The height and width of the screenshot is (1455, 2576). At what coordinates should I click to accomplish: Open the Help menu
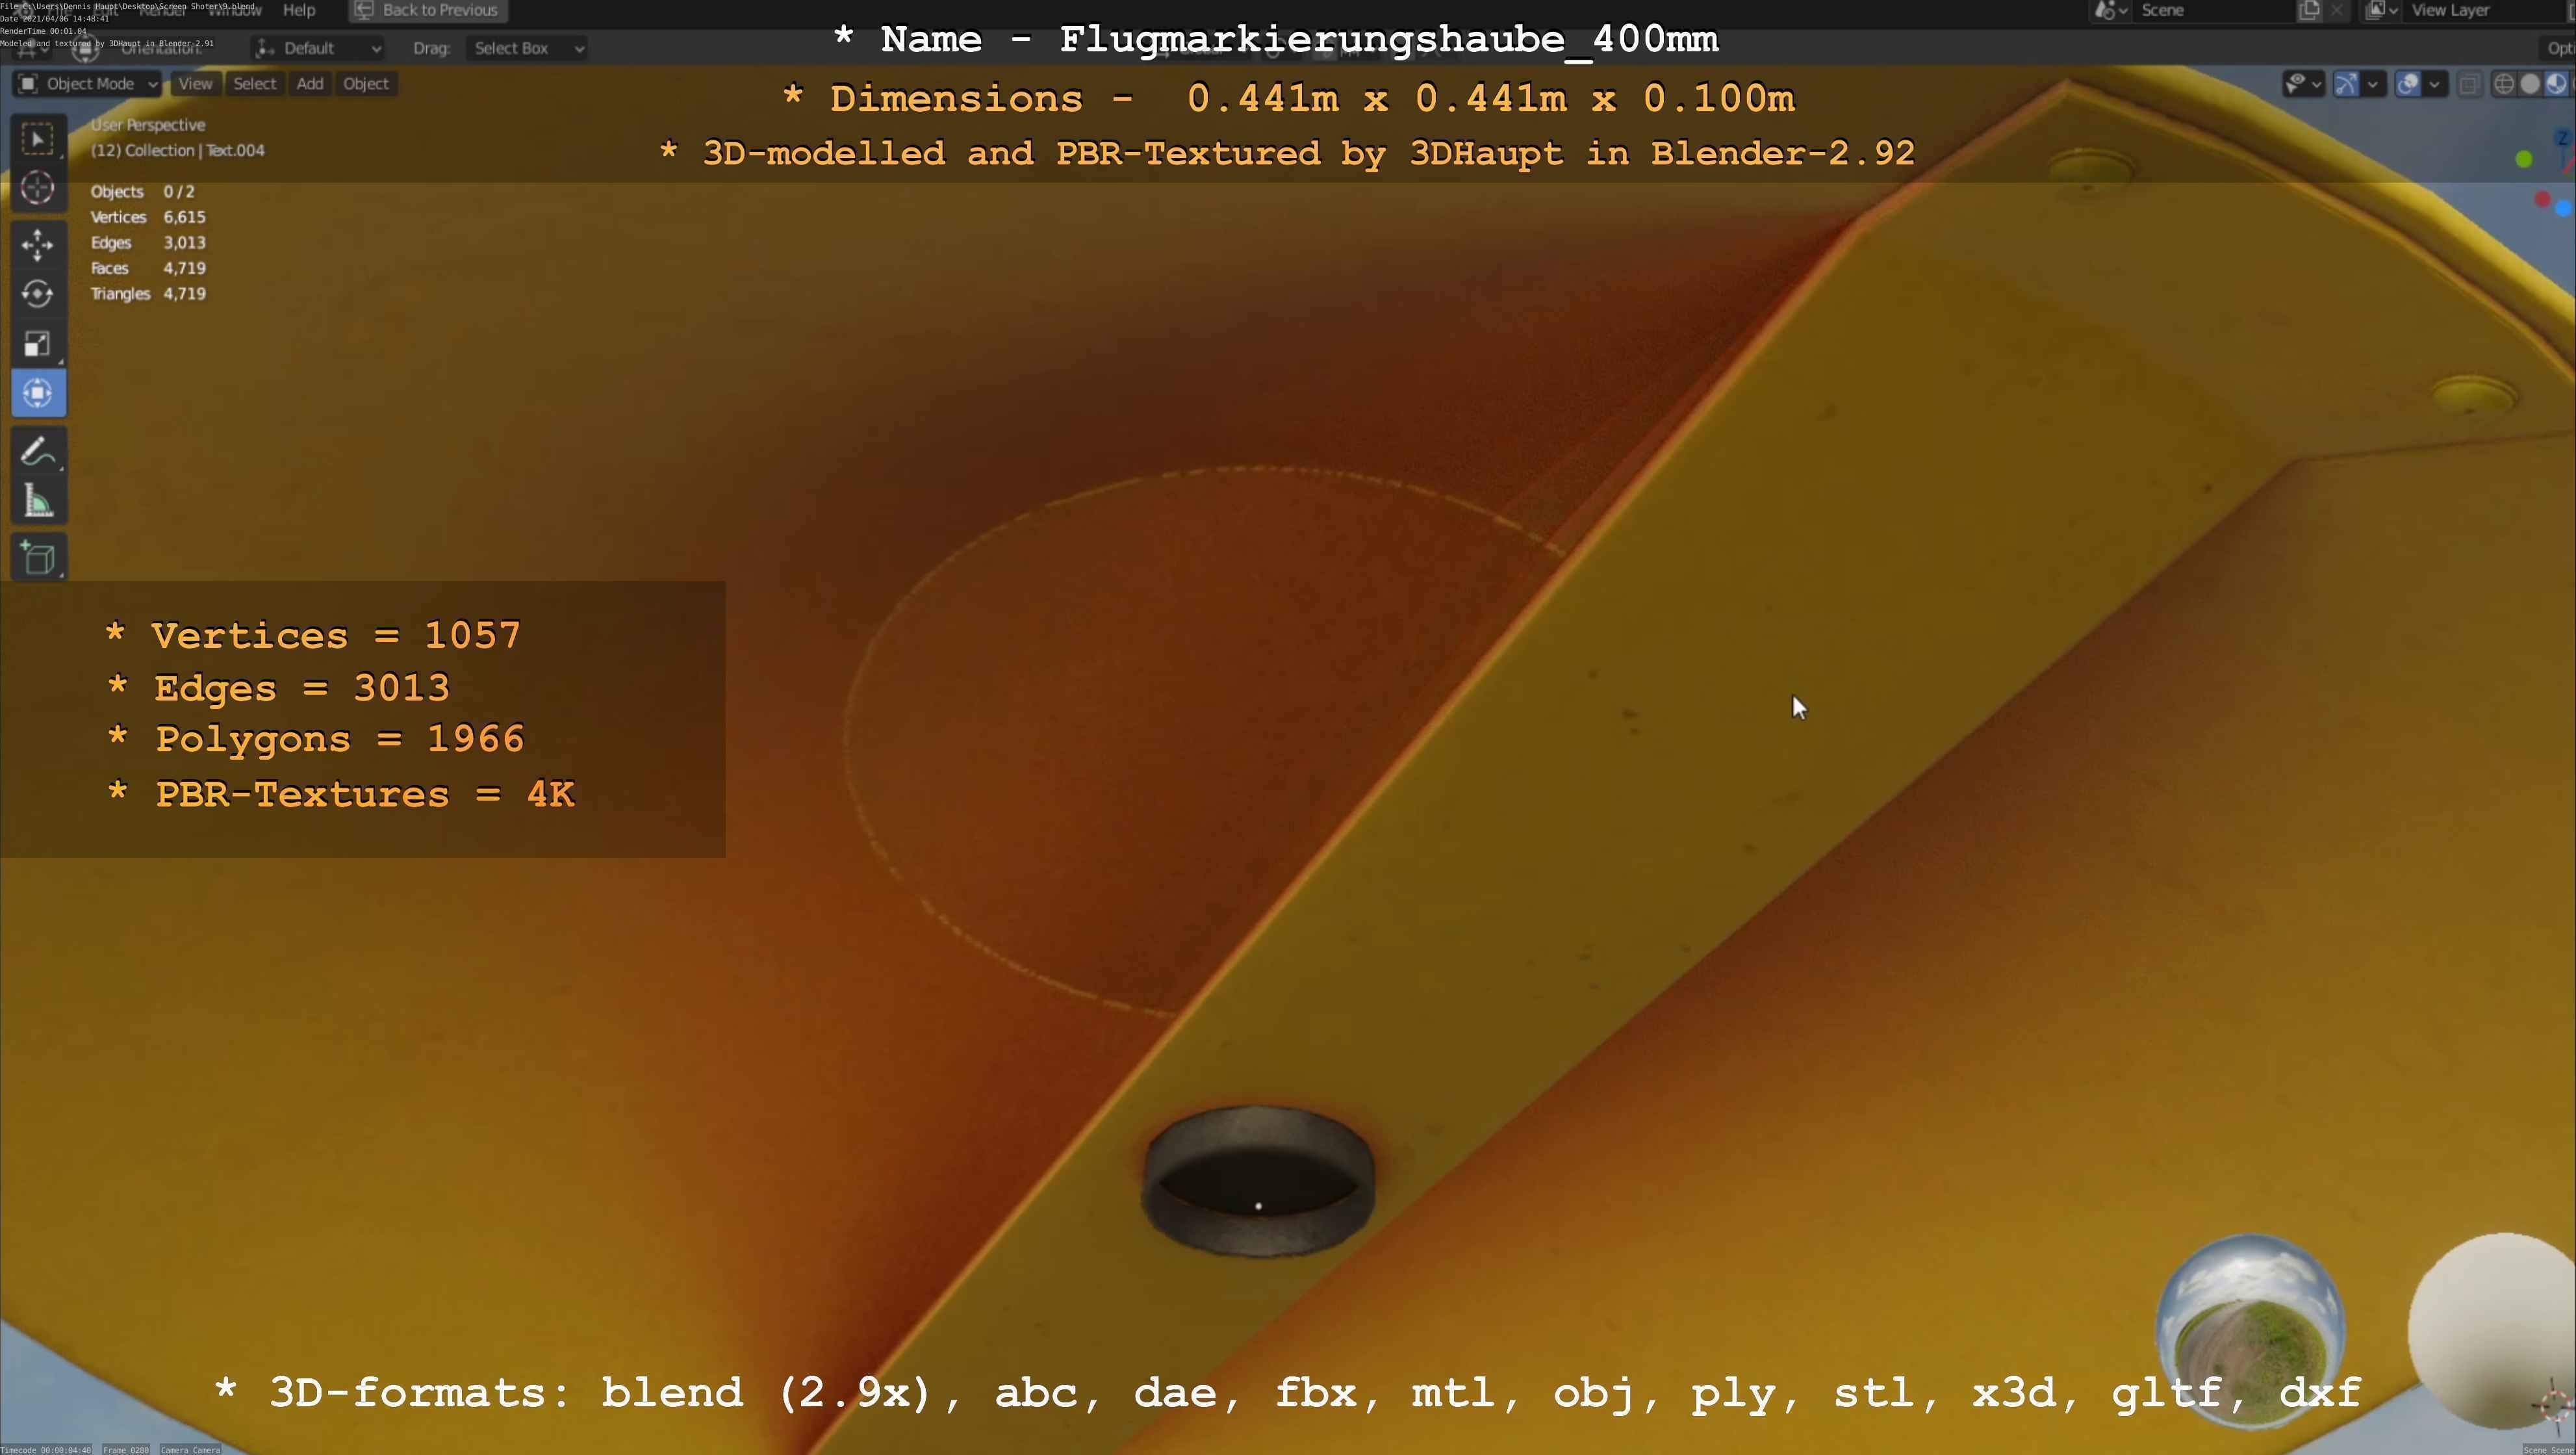point(299,10)
